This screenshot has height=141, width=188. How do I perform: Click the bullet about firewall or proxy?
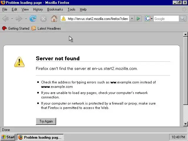click(98, 105)
